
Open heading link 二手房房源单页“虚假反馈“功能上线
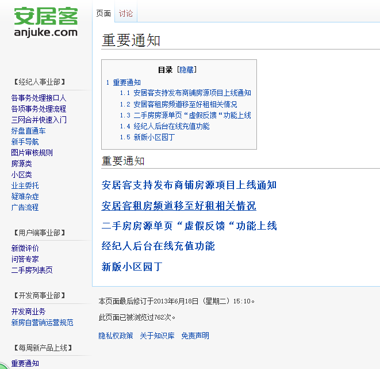click(x=189, y=226)
